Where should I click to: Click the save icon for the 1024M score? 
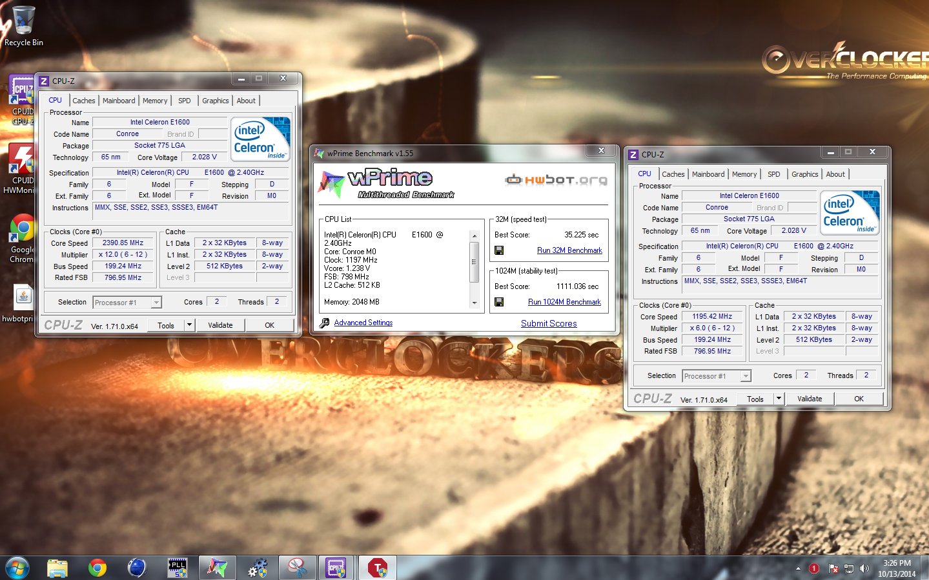(499, 302)
